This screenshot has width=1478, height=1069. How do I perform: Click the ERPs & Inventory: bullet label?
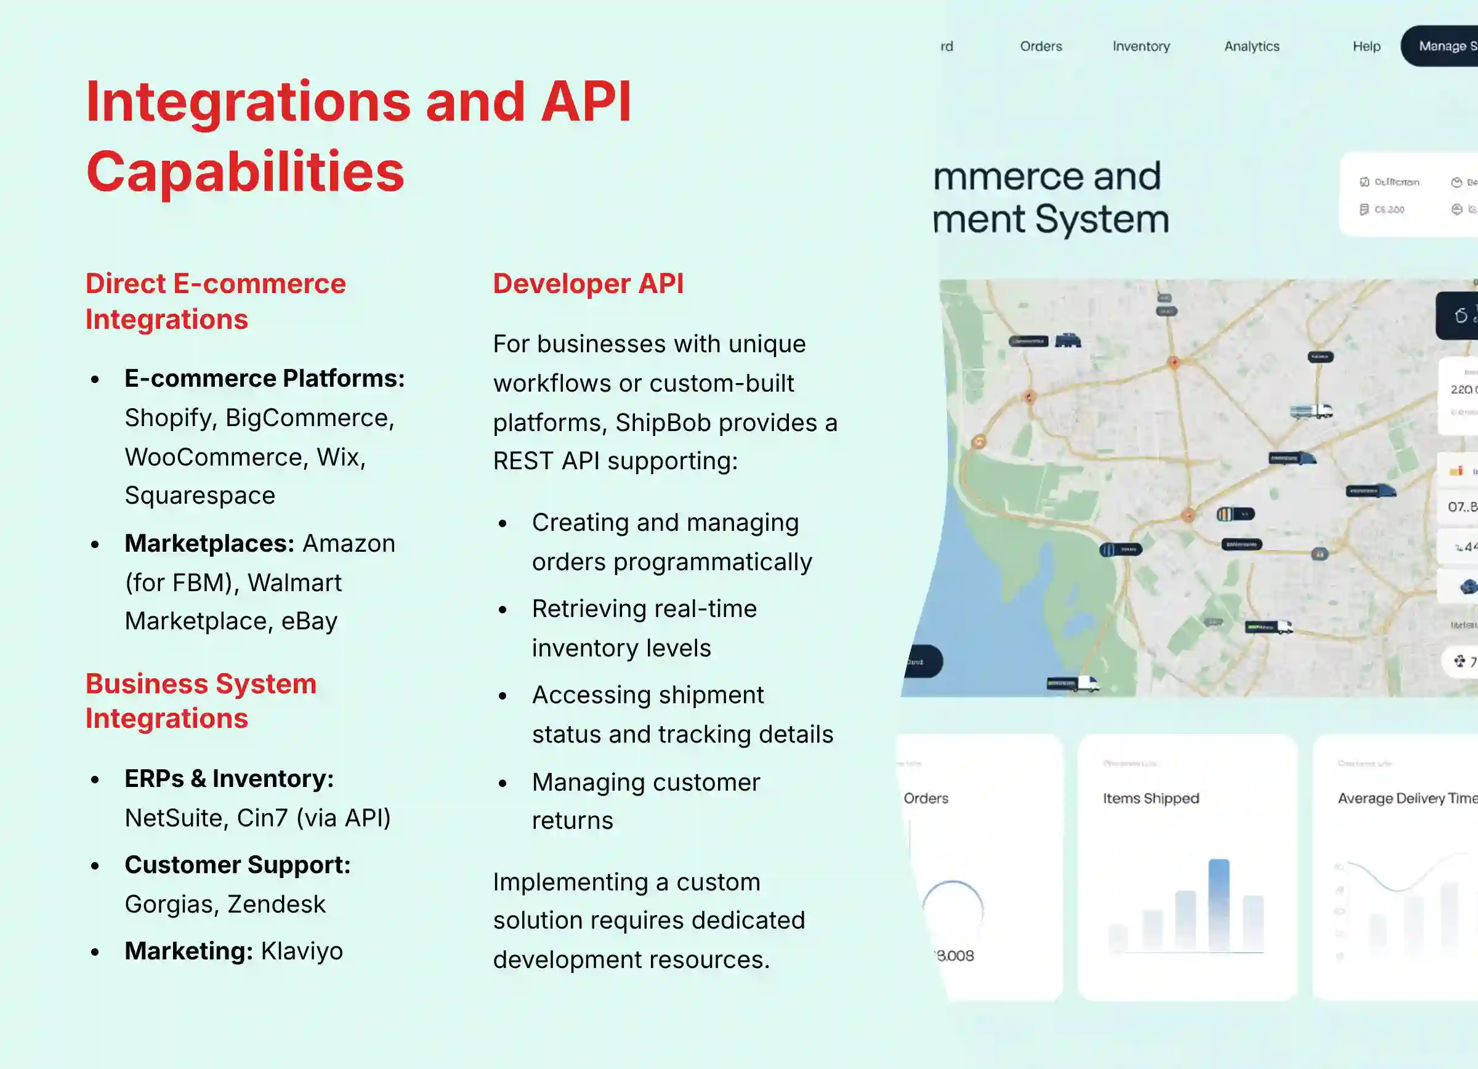pos(229,778)
